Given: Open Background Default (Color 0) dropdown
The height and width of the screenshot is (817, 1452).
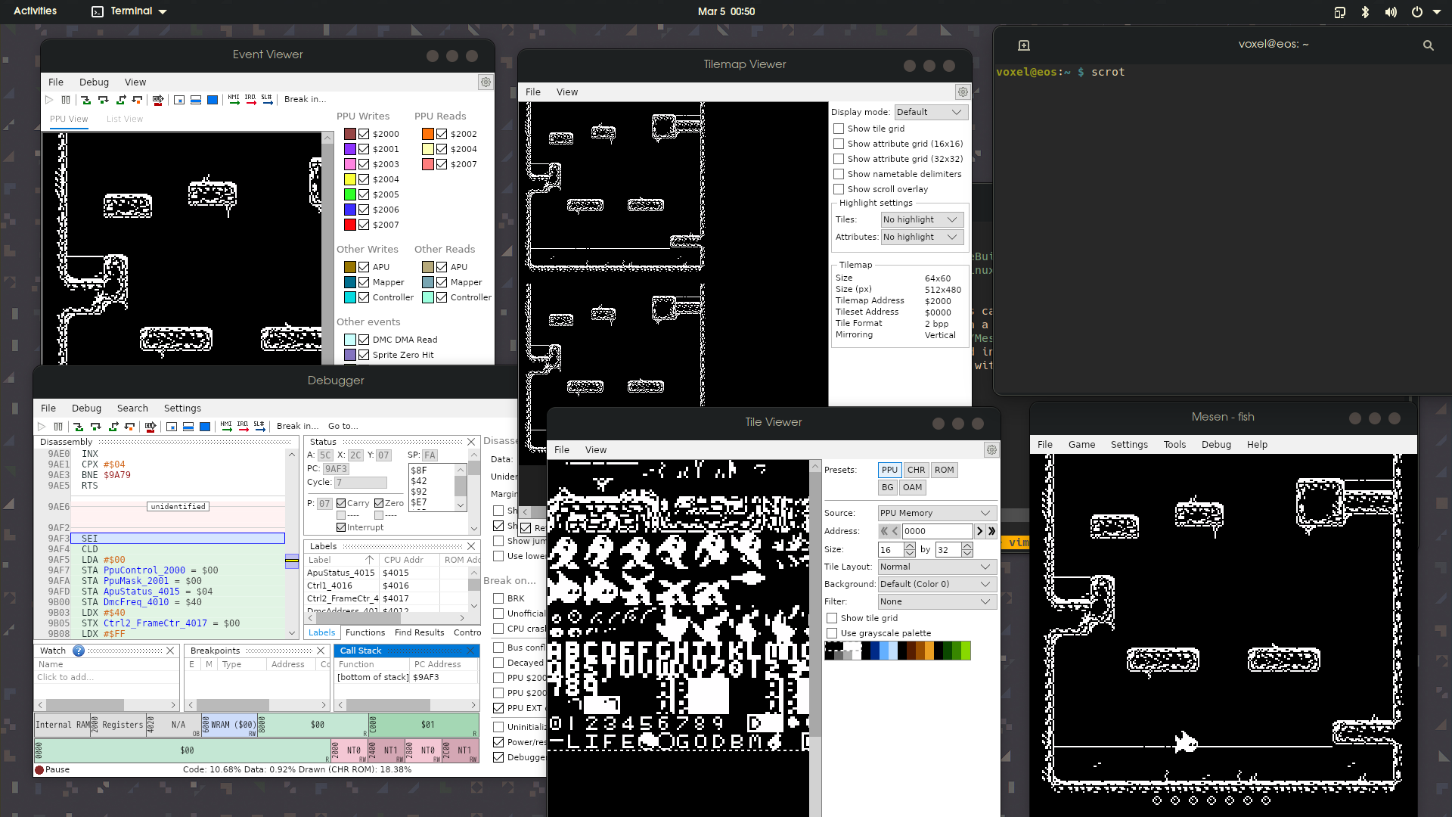Looking at the screenshot, I should 937,584.
